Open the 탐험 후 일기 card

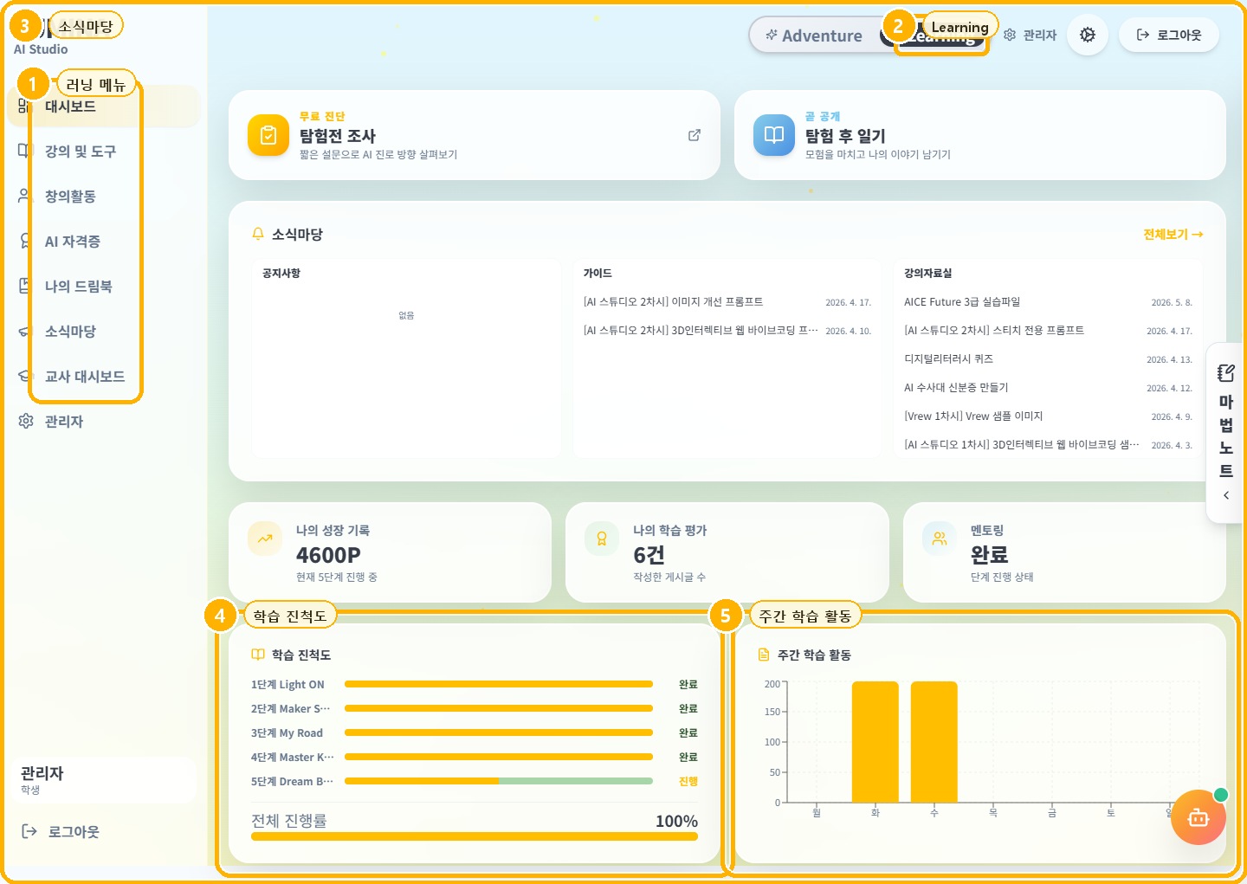pos(980,135)
